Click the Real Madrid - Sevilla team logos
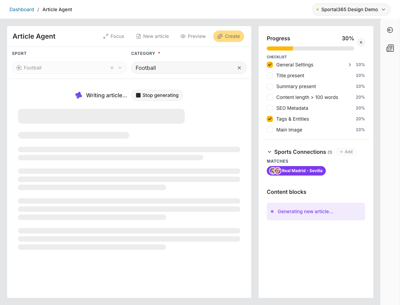 pyautogui.click(x=275, y=171)
